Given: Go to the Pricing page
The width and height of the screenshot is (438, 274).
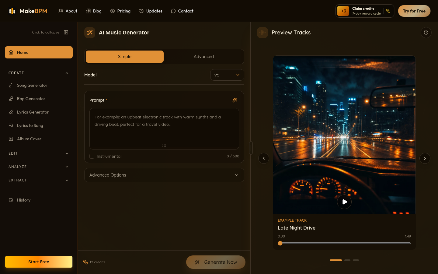Looking at the screenshot, I should click(x=120, y=11).
